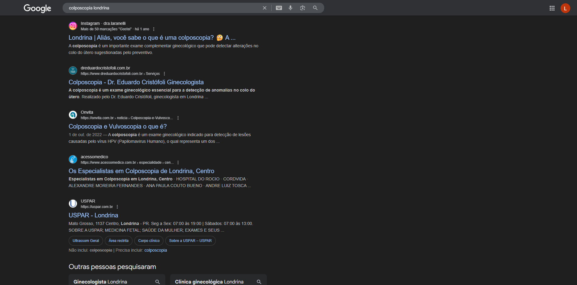Open 'Colposcopia - Dr. Eduardo Cristófoli Ginecologista' link
This screenshot has width=577, height=285.
click(136, 82)
